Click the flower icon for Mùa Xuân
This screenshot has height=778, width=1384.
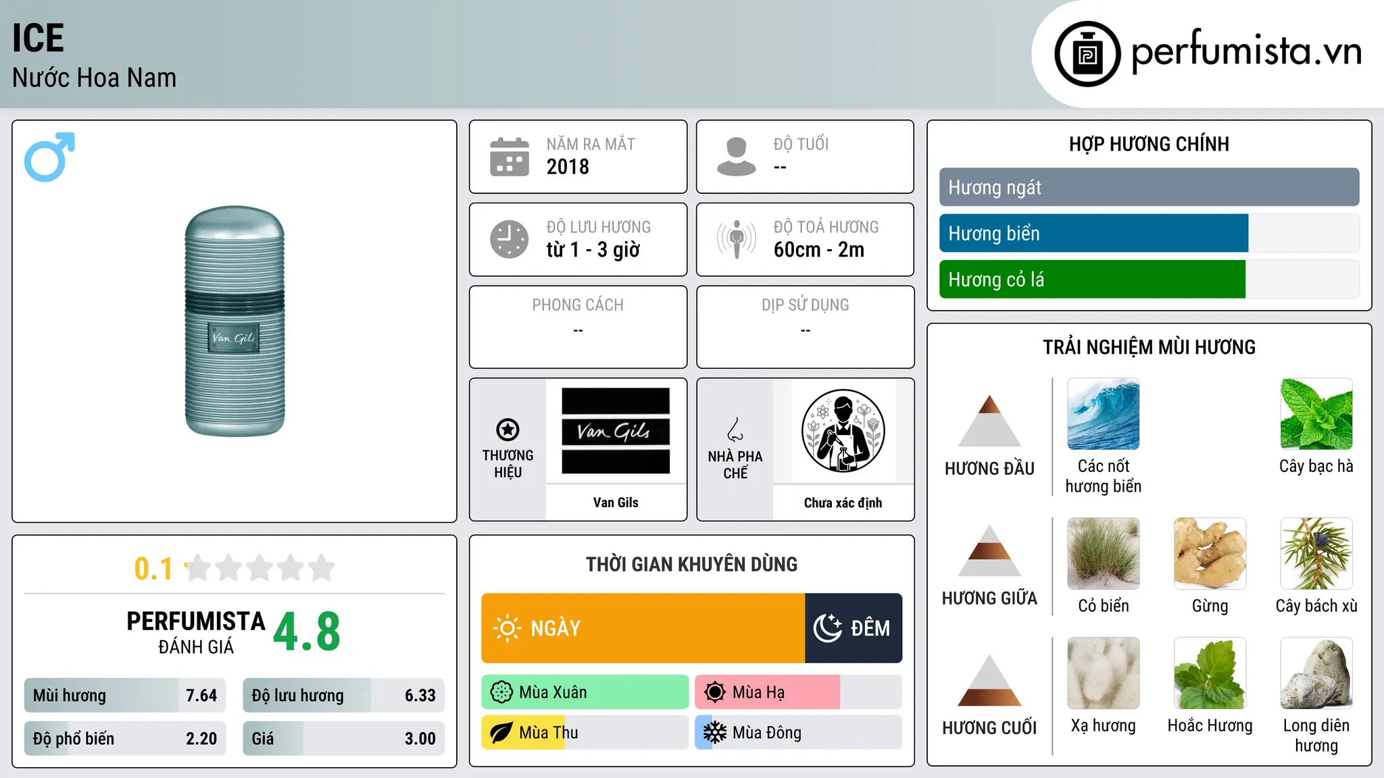(501, 692)
